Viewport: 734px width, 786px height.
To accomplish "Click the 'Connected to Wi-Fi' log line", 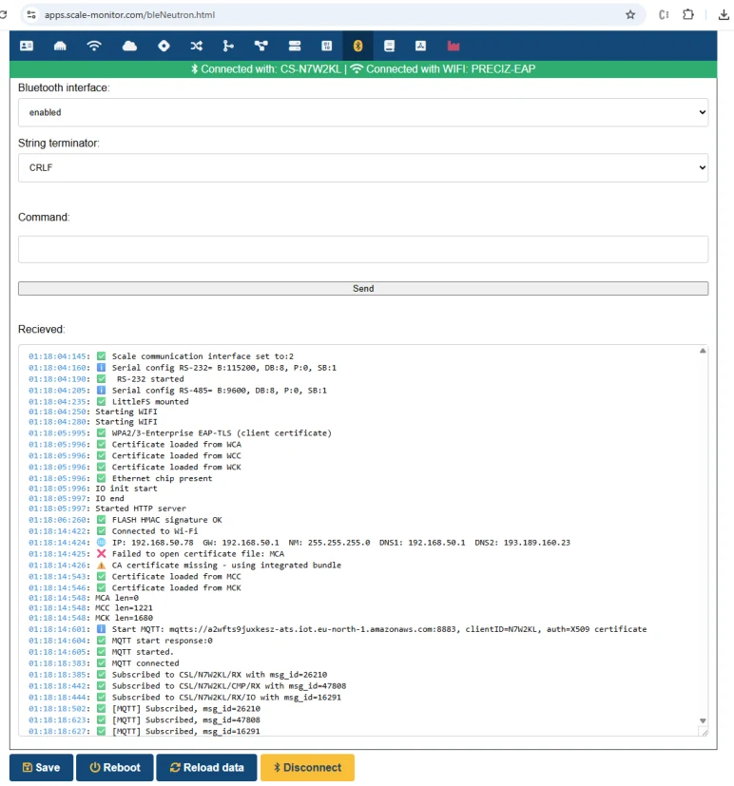I will tap(113, 531).
